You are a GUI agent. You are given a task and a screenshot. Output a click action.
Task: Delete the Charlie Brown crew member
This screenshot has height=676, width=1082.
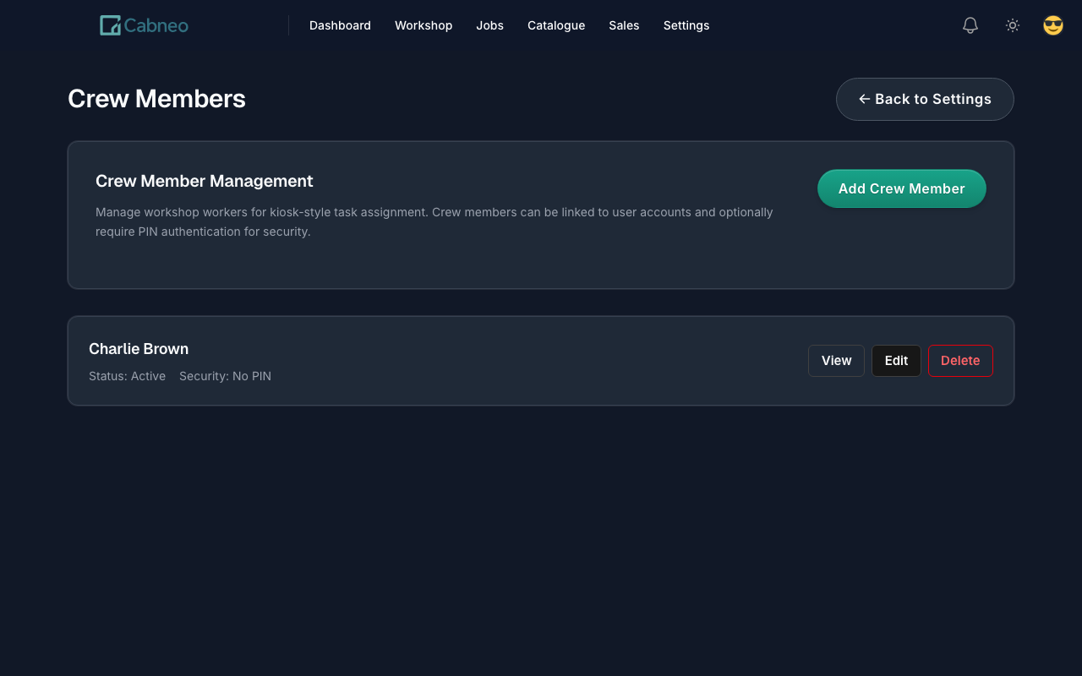coord(960,361)
